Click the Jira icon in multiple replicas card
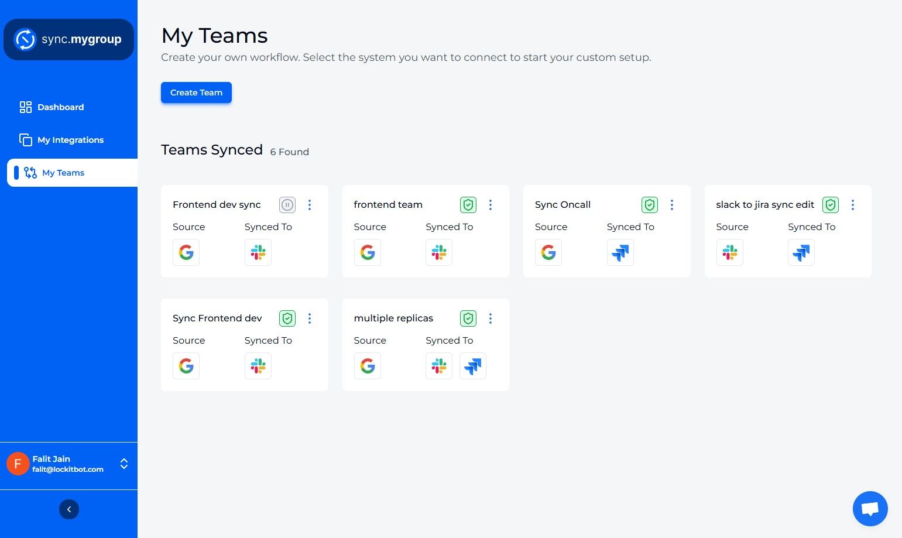 tap(473, 366)
